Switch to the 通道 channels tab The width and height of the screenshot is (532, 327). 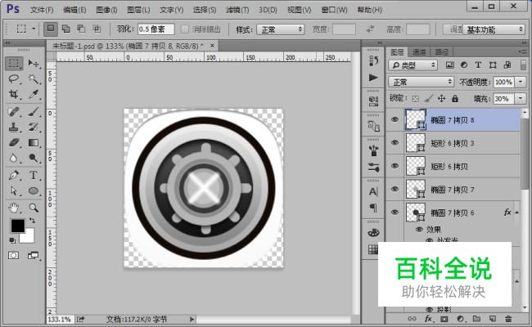pyautogui.click(x=419, y=52)
